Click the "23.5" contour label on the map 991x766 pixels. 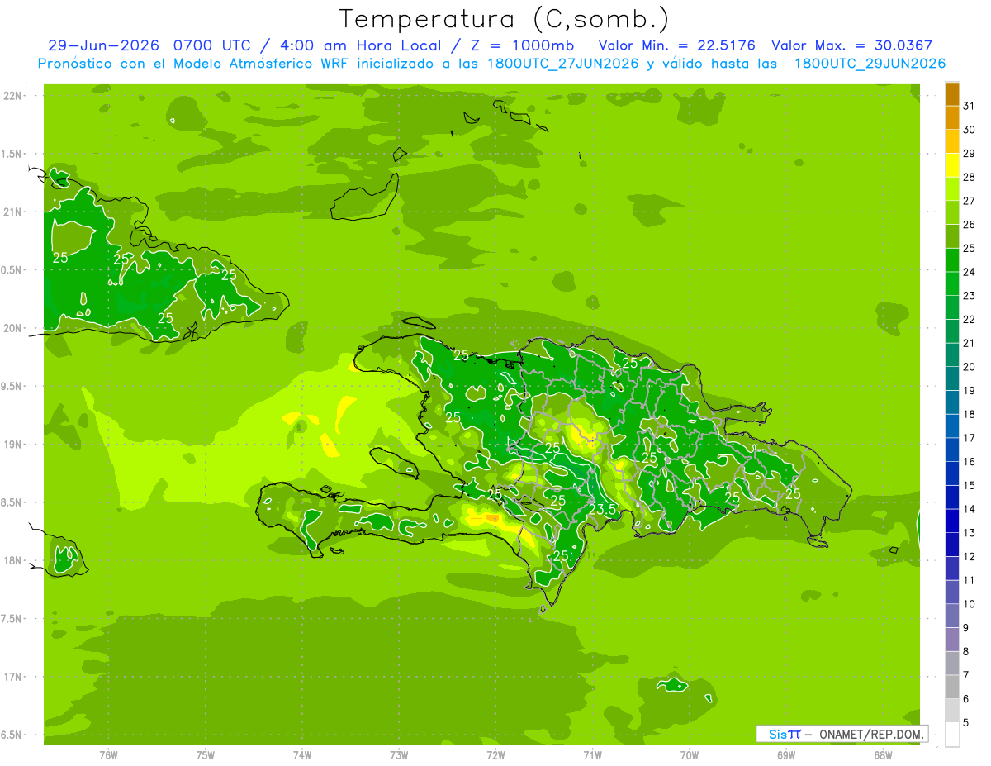click(603, 508)
